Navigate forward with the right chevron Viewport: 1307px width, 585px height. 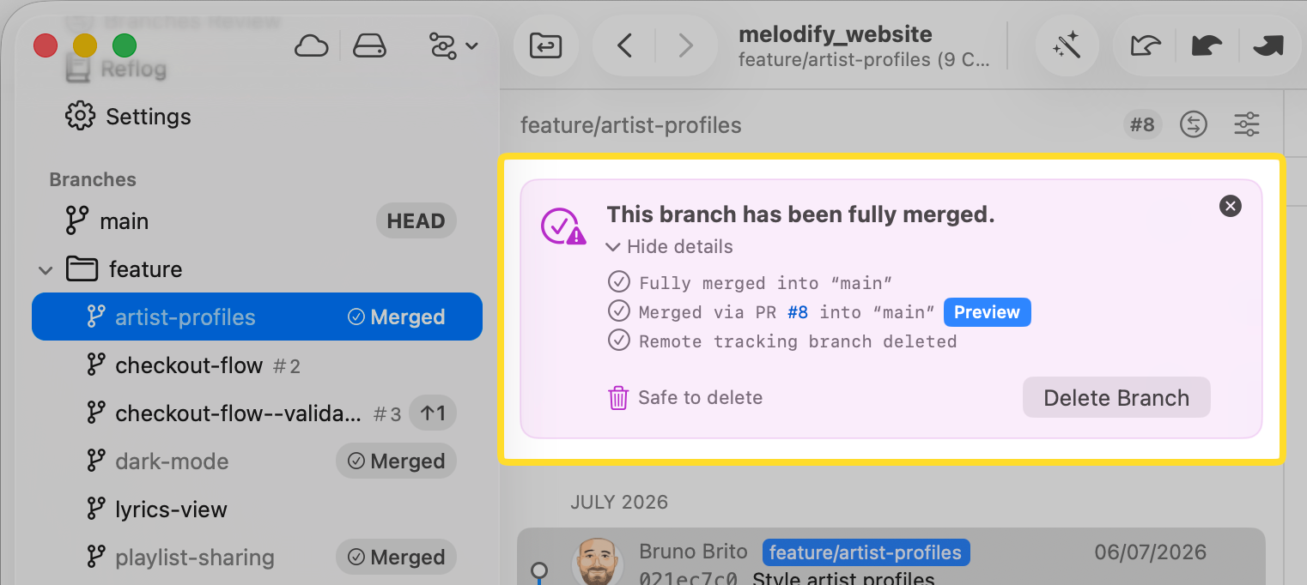[x=685, y=45]
